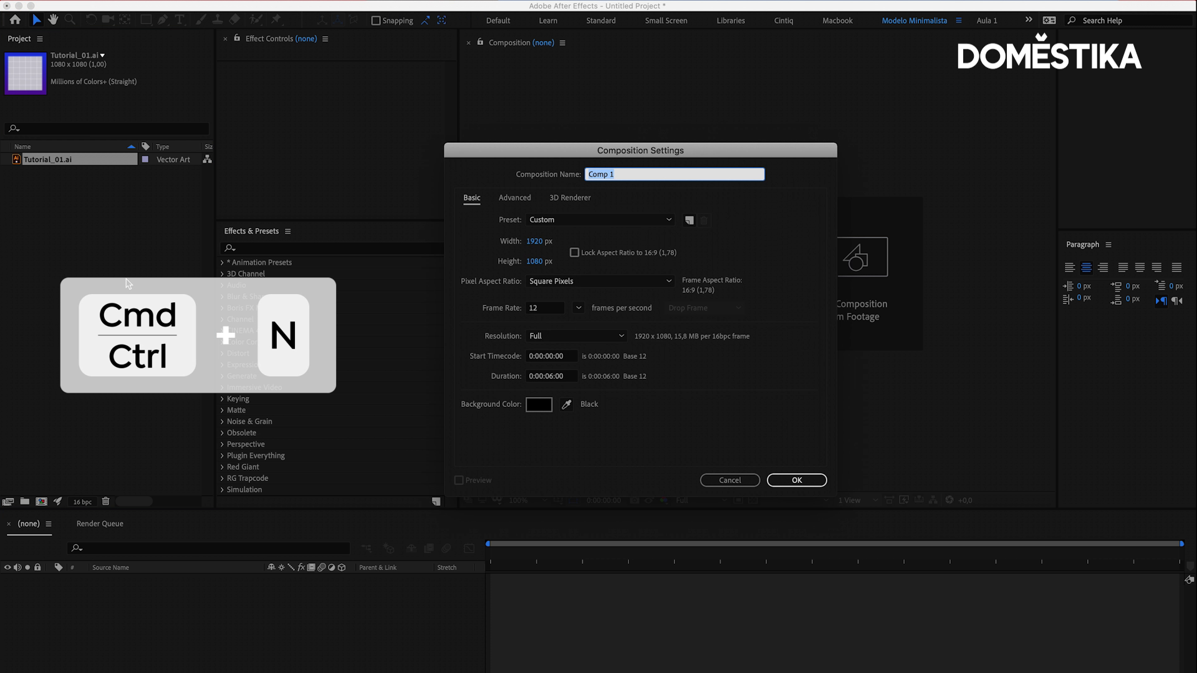Click the flowchart icon for Tutorial_01.ai
Screen dimensions: 1197x673
click(207, 160)
